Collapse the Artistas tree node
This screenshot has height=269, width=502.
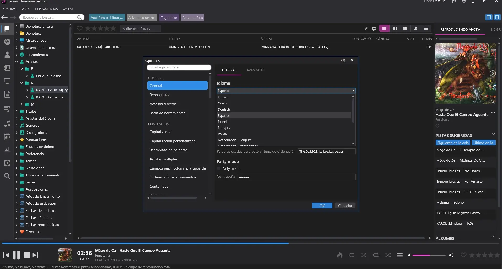pyautogui.click(x=17, y=62)
